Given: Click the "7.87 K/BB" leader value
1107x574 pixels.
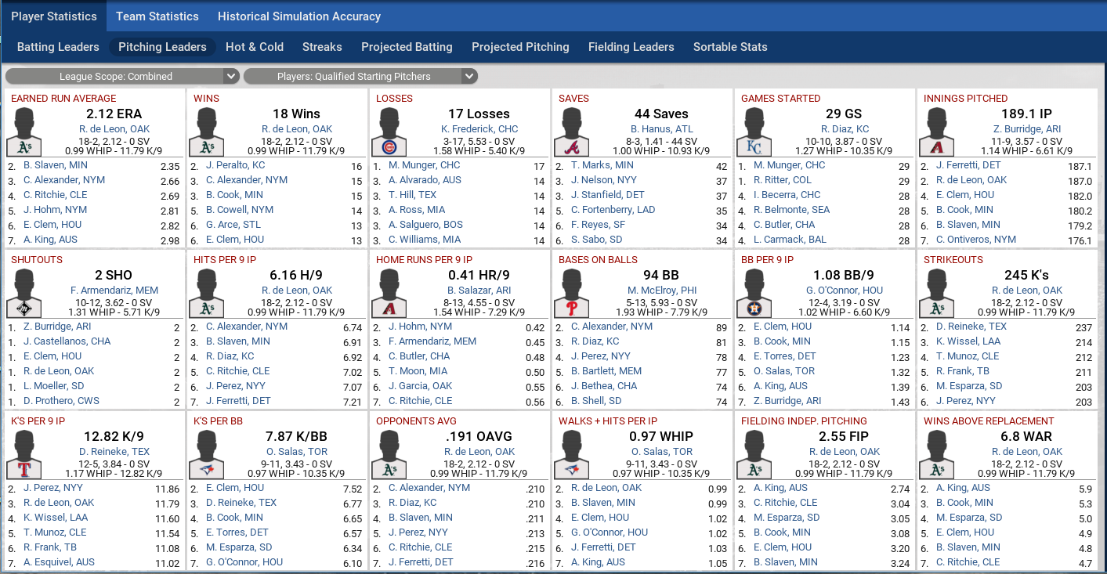Looking at the screenshot, I should coord(296,437).
